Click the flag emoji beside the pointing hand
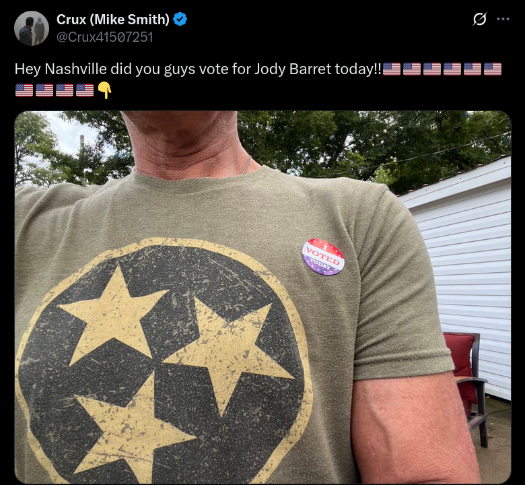Image resolution: width=525 pixels, height=485 pixels. (x=85, y=90)
